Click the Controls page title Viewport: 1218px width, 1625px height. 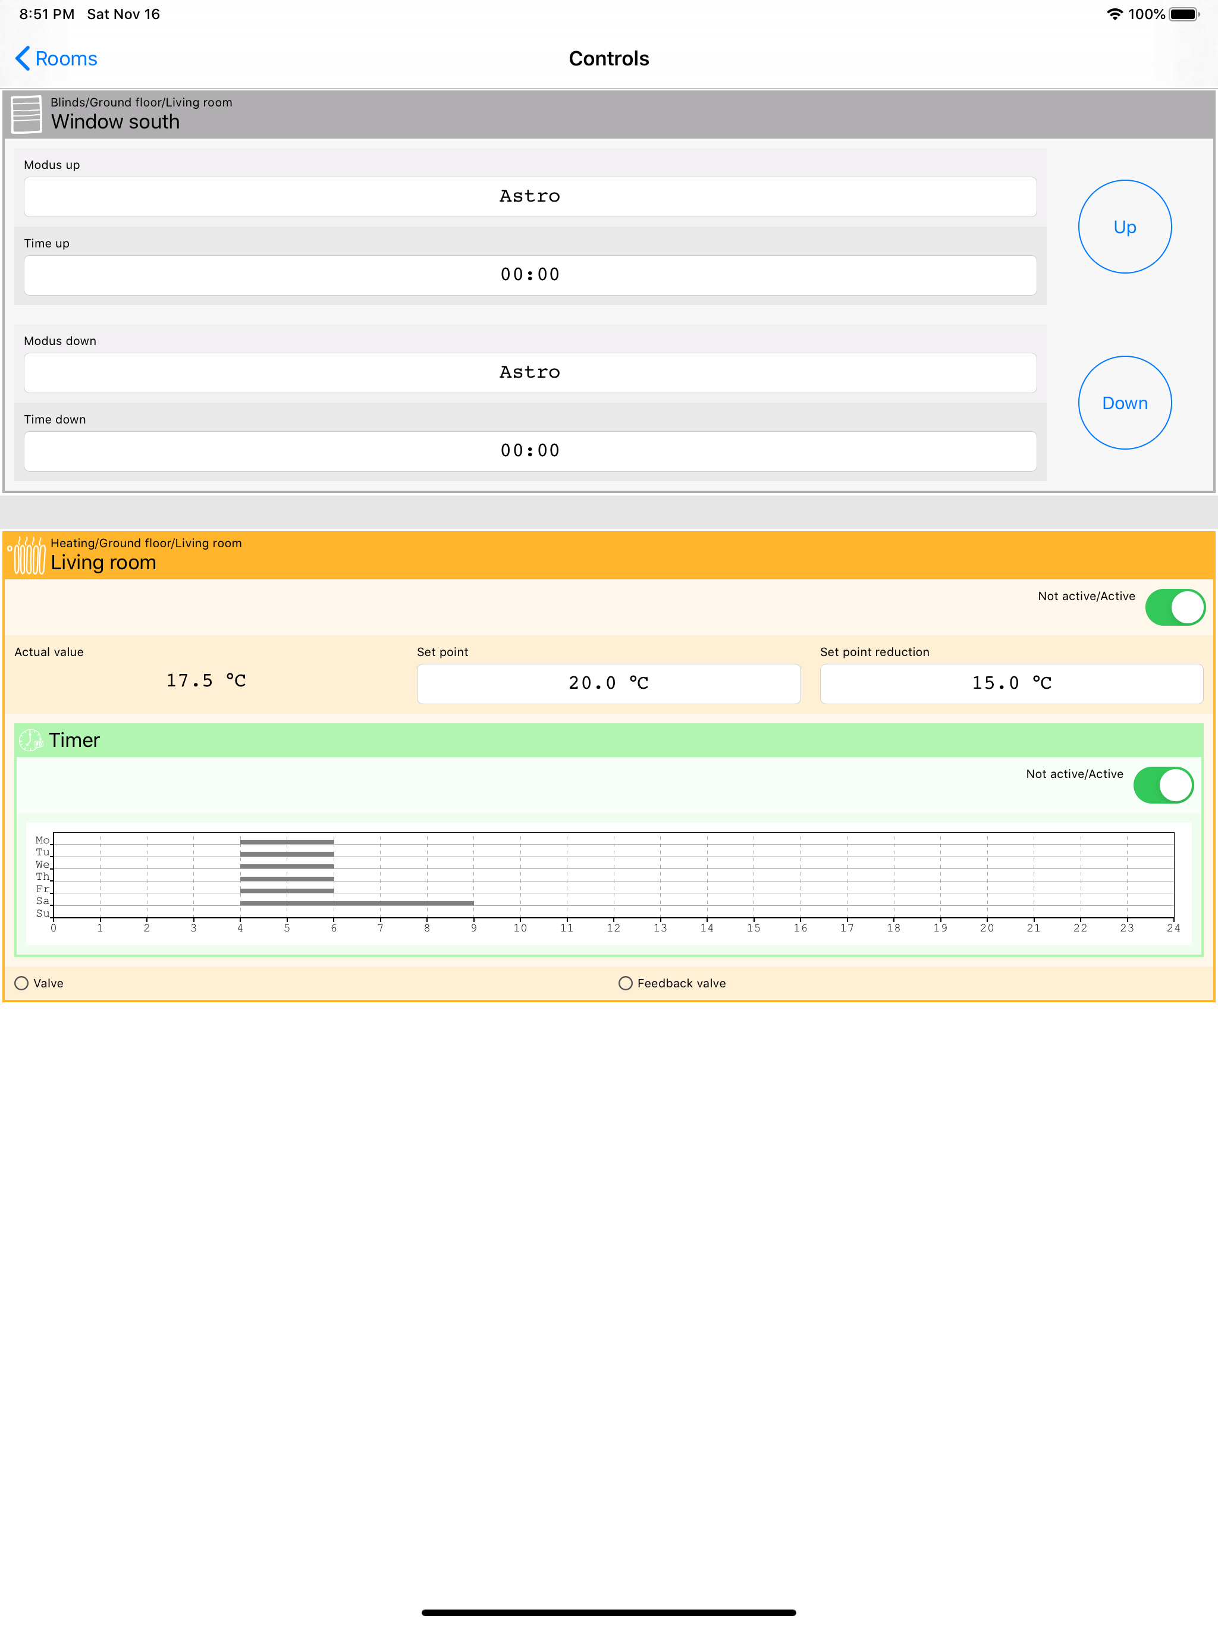point(608,59)
